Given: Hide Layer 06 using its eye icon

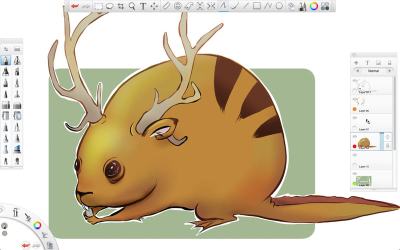Looking at the screenshot, I should click(x=355, y=99).
